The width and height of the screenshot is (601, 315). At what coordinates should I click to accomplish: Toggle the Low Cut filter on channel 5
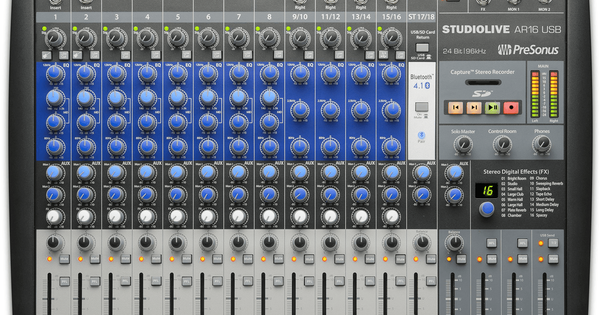point(186,55)
